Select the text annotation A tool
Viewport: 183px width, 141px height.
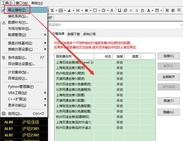pos(112,10)
